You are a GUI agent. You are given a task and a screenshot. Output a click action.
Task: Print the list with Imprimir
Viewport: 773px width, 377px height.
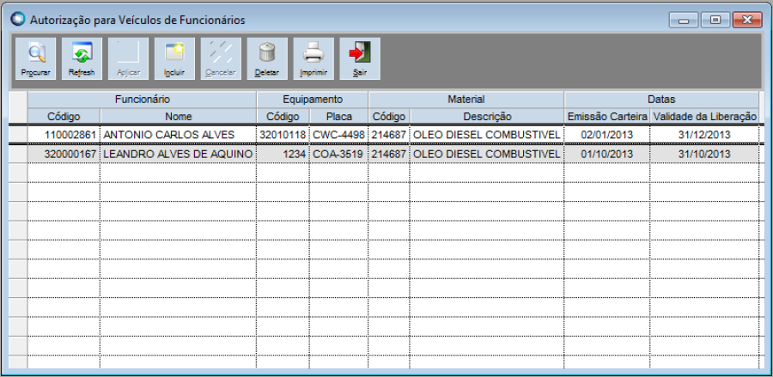313,58
